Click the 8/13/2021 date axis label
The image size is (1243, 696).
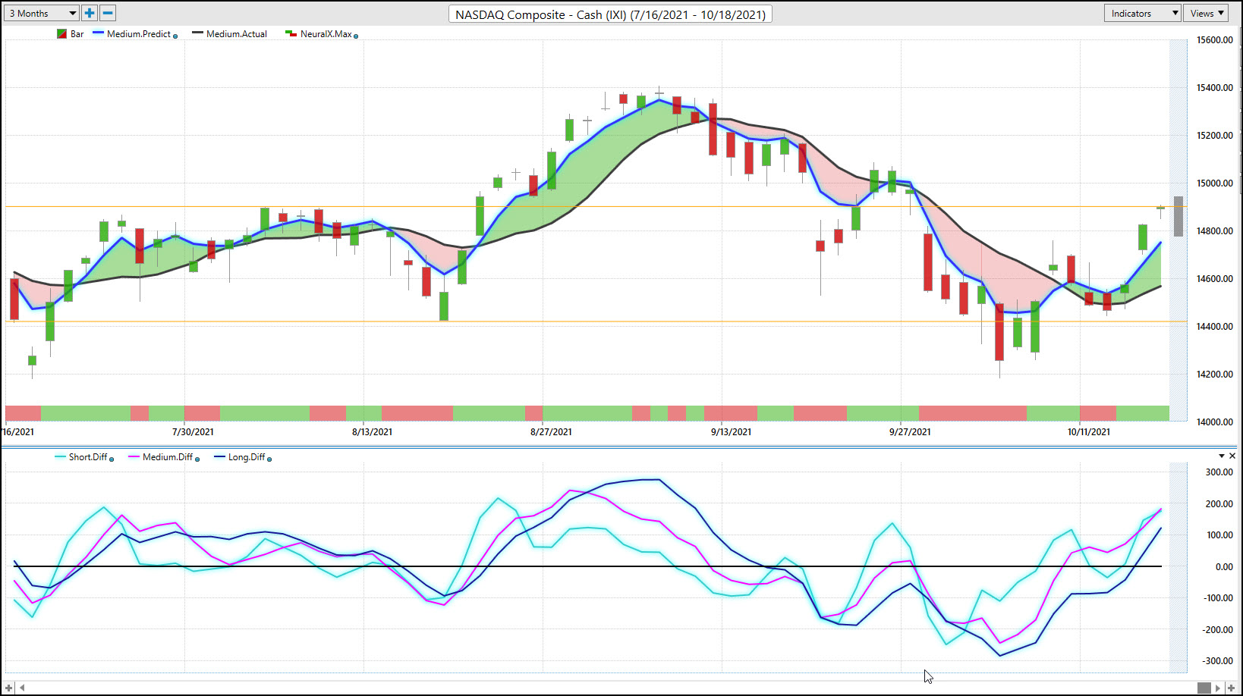pyautogui.click(x=372, y=432)
